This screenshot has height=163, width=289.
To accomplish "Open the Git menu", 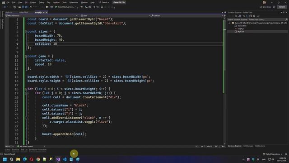I will [x=26, y=2].
